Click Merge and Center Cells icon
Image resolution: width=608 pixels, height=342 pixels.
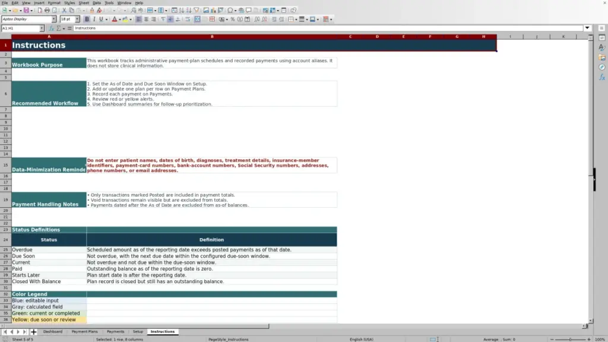click(x=197, y=19)
